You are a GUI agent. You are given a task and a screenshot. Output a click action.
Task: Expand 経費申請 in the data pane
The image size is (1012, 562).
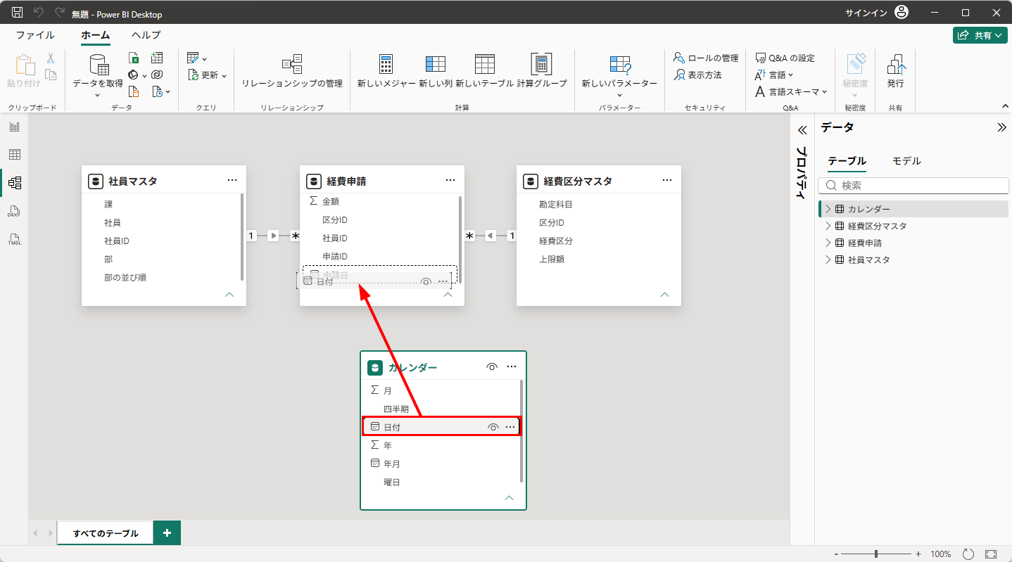click(x=828, y=243)
